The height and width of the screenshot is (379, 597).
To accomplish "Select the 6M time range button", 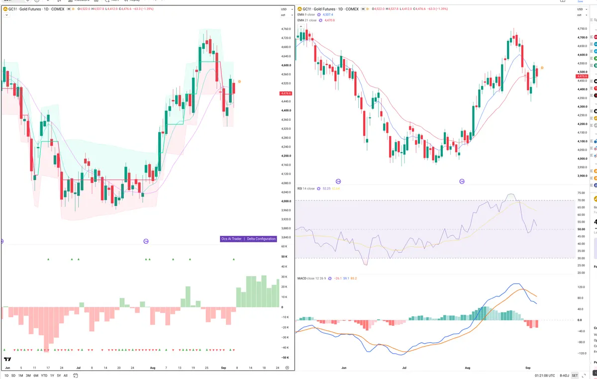I will click(36, 376).
